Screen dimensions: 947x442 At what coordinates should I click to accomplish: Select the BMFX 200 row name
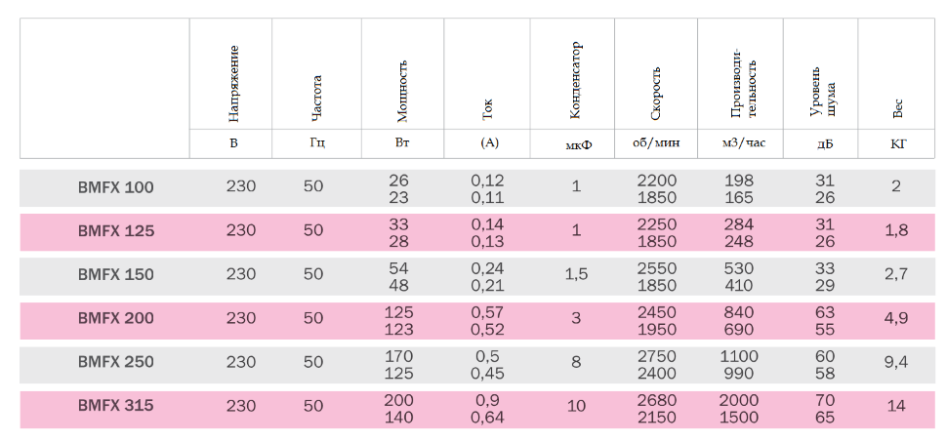(x=115, y=319)
